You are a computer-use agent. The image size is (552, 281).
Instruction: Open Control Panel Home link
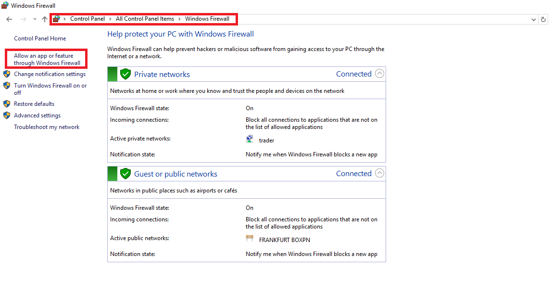(40, 38)
